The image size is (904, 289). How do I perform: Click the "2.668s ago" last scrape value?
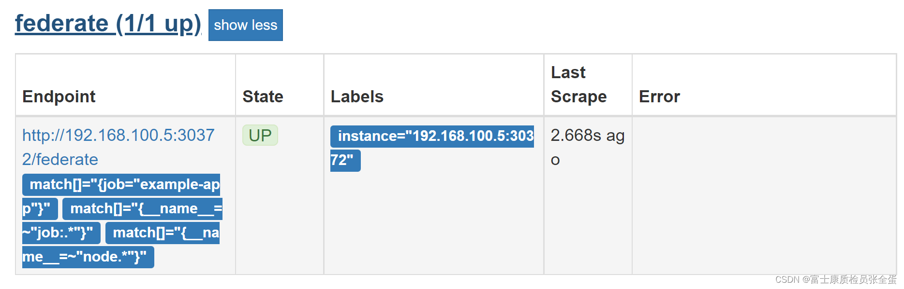pos(588,147)
